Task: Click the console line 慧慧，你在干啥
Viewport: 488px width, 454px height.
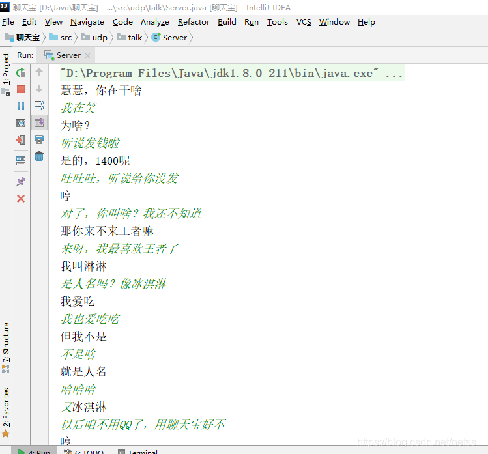Action: pyautogui.click(x=101, y=91)
